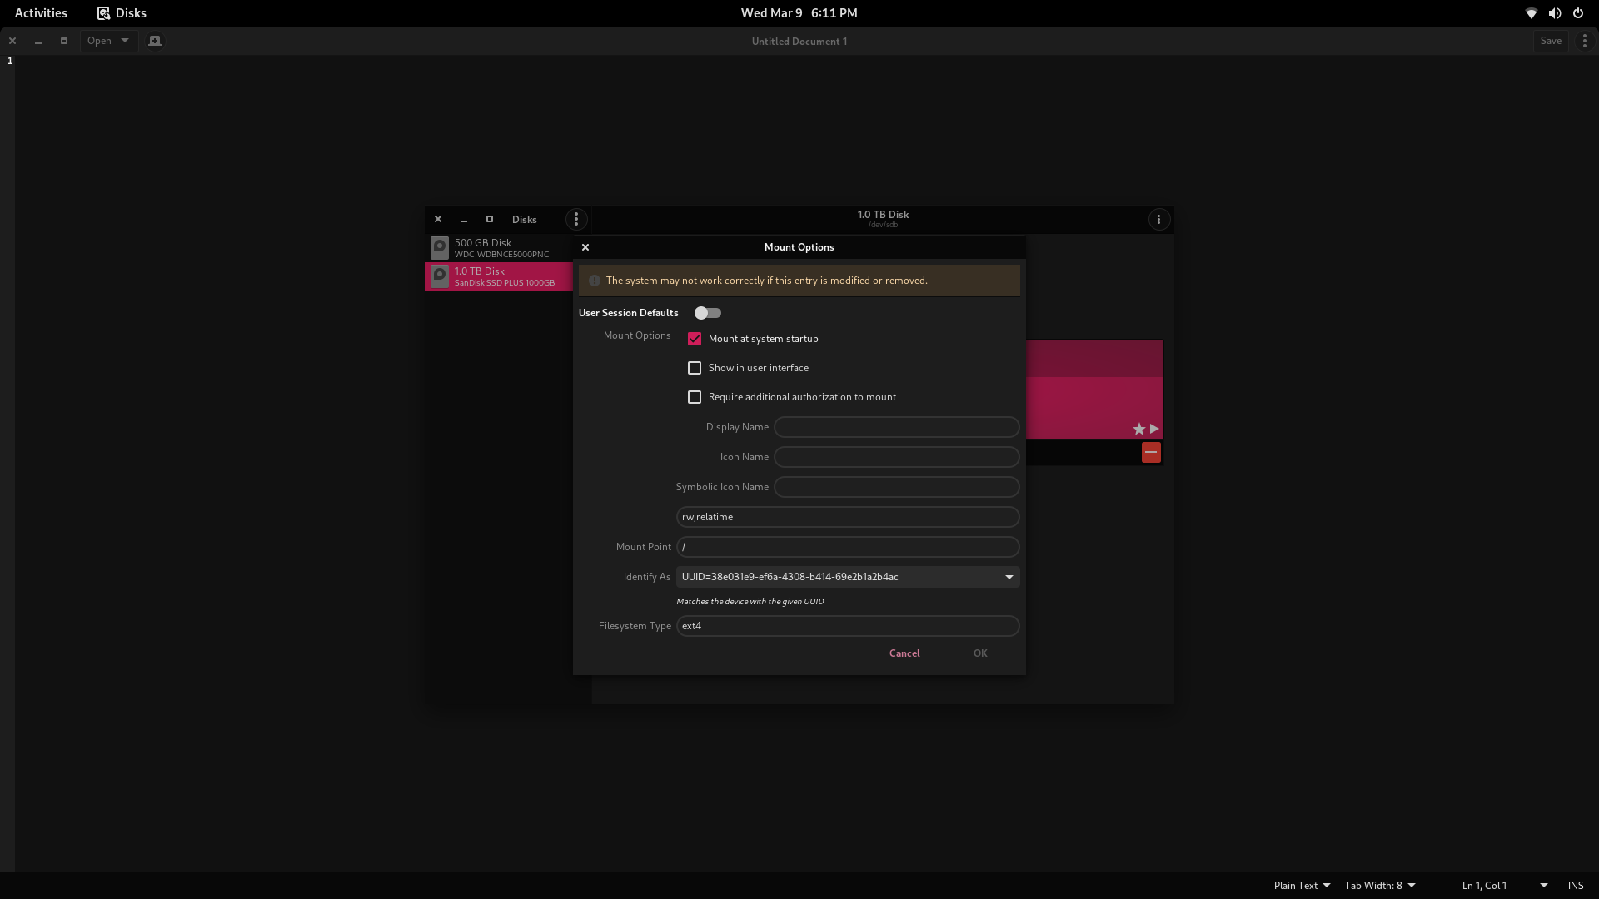Image resolution: width=1599 pixels, height=899 pixels.
Task: Close the Mount Options dialog with the X
Action: pyautogui.click(x=585, y=247)
